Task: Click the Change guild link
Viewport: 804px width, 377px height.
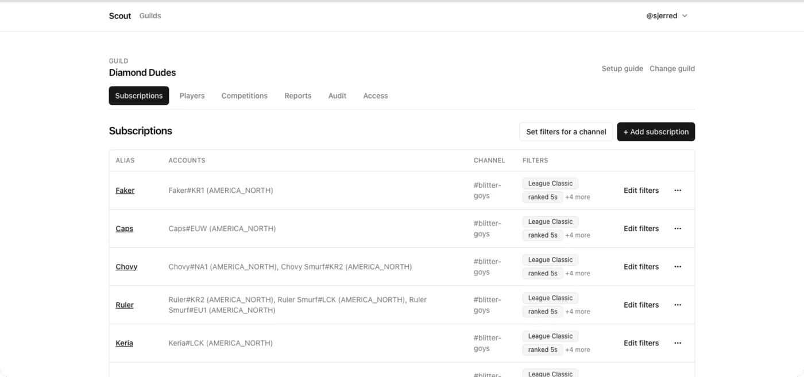Action: [672, 68]
